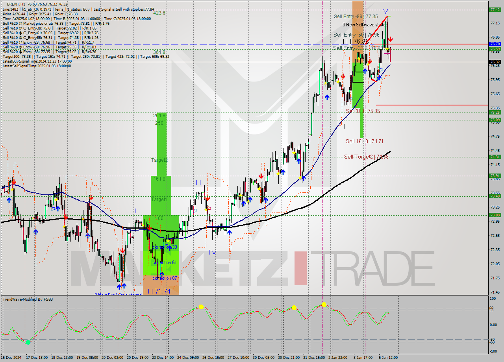Select the 'correction 38' label

(x=165, y=247)
